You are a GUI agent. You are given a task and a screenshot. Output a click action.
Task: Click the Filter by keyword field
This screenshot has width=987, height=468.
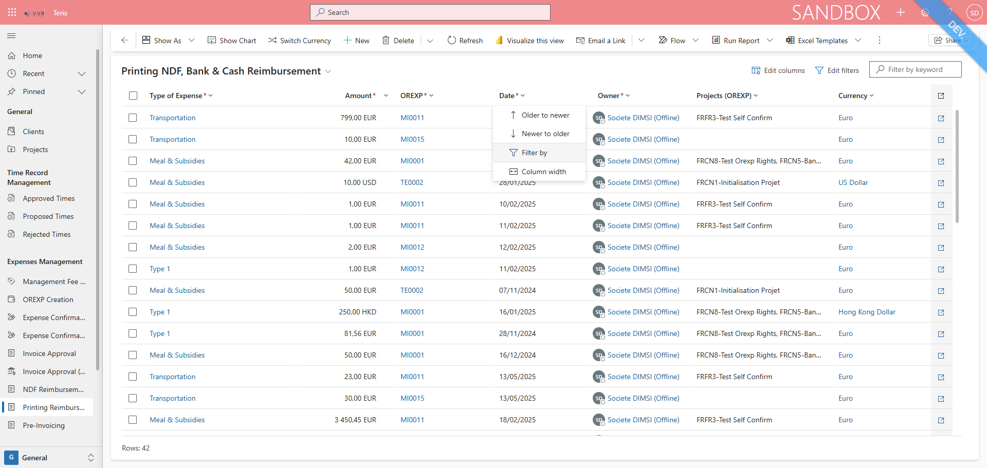click(916, 69)
